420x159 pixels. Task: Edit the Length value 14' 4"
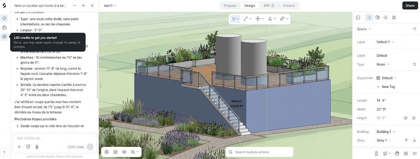tap(381, 101)
